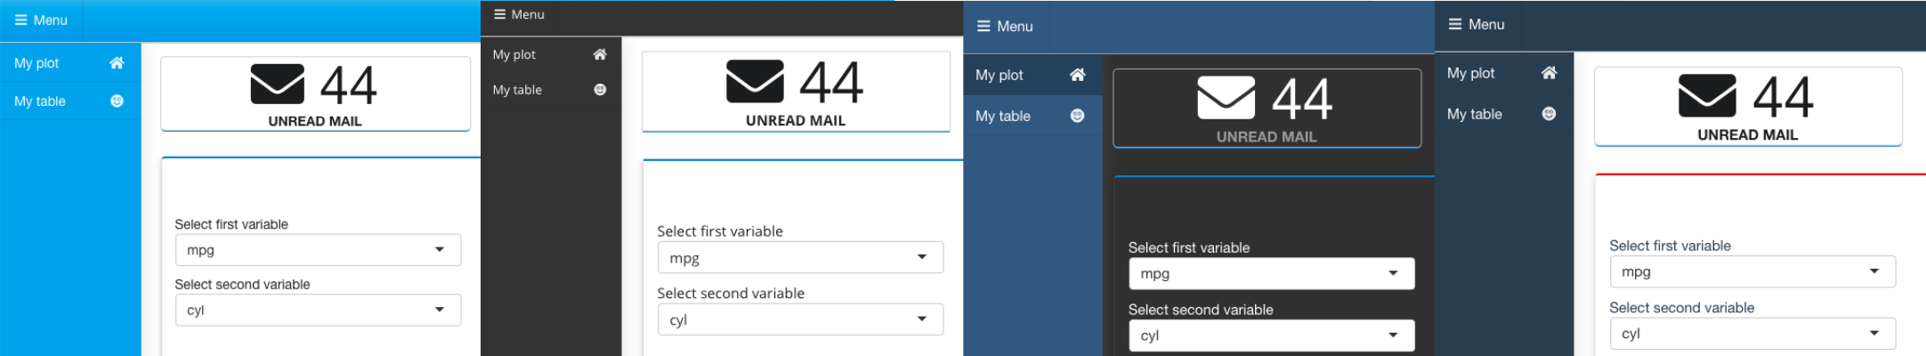Open My table in light blue sidebar

(70, 101)
